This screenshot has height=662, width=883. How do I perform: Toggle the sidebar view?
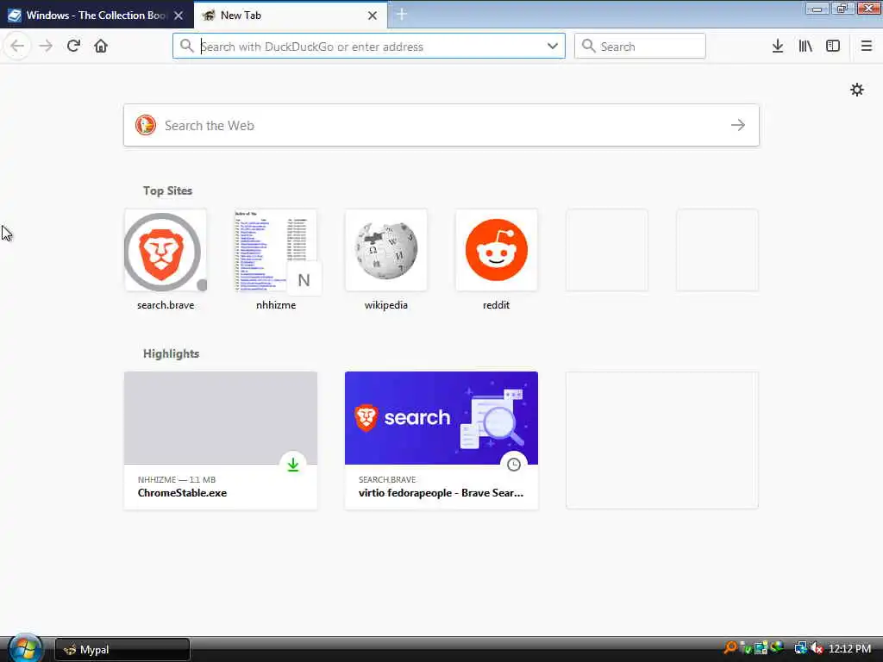tap(833, 47)
